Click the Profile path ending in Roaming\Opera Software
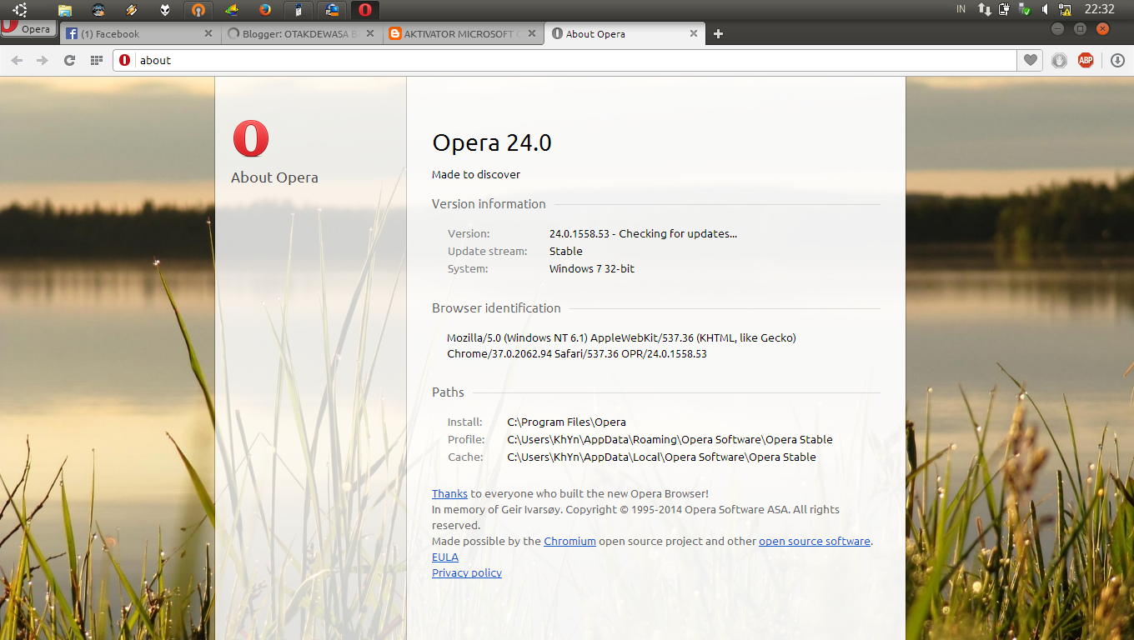1134x640 pixels. pos(670,439)
